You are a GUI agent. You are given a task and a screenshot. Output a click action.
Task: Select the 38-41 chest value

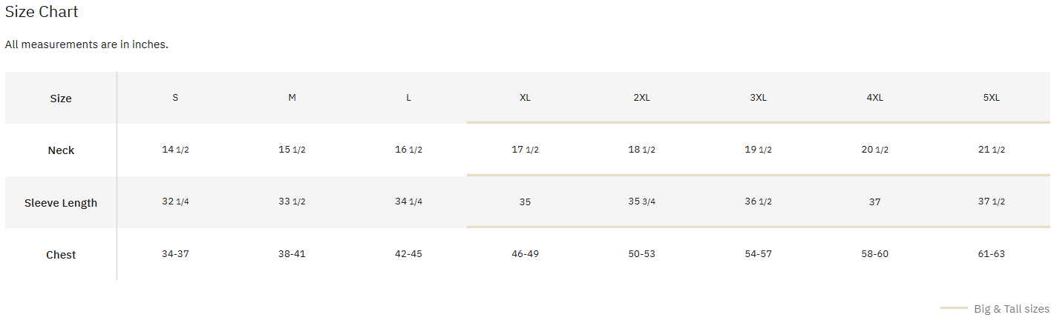(x=292, y=254)
